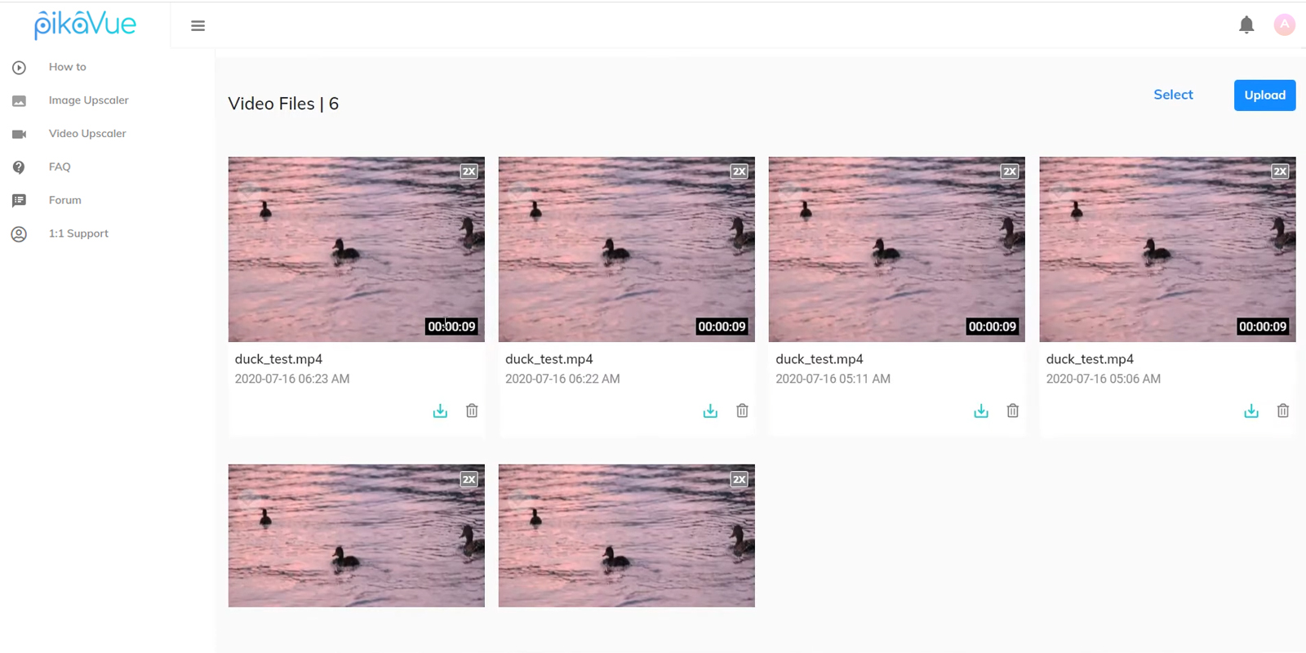The image size is (1306, 653).
Task: Delete the 06:22 AM duck_test.mp4 video
Action: 742,411
